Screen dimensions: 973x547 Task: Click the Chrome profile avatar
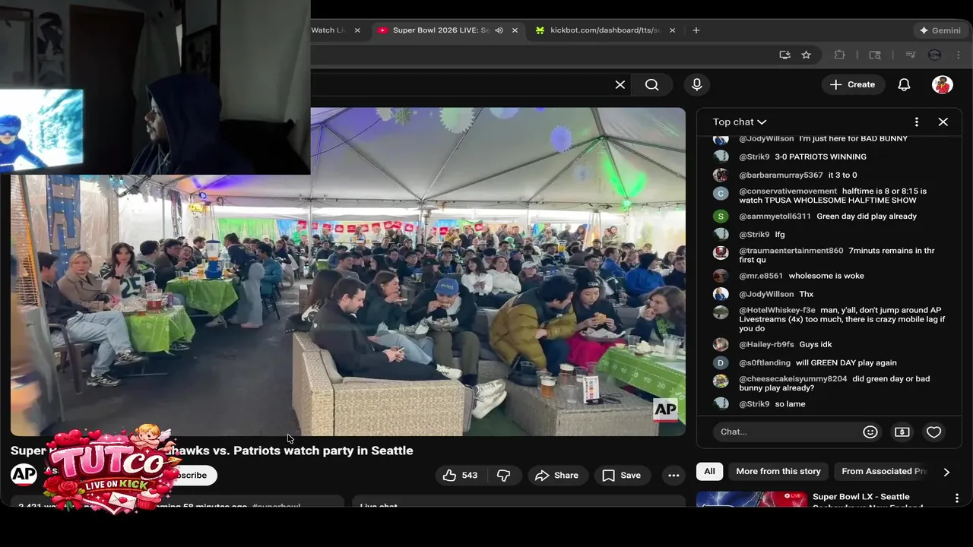click(x=935, y=55)
